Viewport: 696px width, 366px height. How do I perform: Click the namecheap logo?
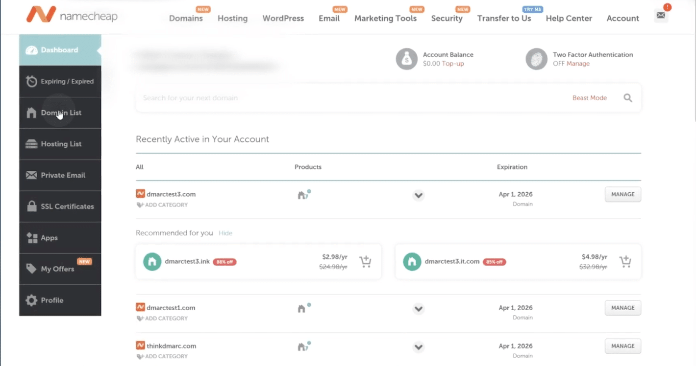(x=72, y=16)
